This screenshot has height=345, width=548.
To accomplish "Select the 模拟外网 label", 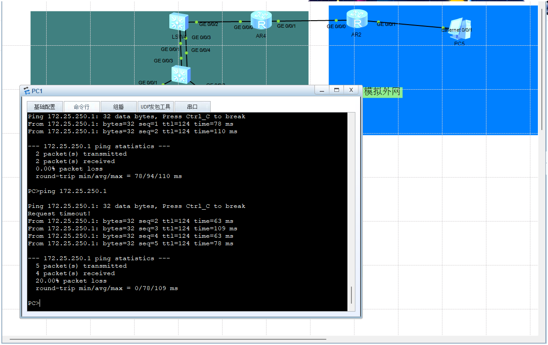I will click(x=382, y=92).
